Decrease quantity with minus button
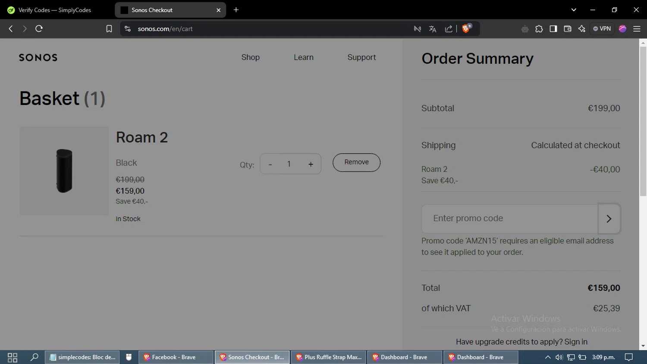Viewport: 647px width, 364px height. pyautogui.click(x=270, y=164)
